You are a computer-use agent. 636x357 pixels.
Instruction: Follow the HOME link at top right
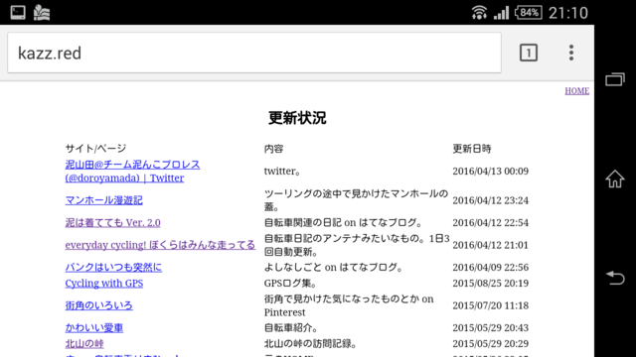[x=576, y=91]
